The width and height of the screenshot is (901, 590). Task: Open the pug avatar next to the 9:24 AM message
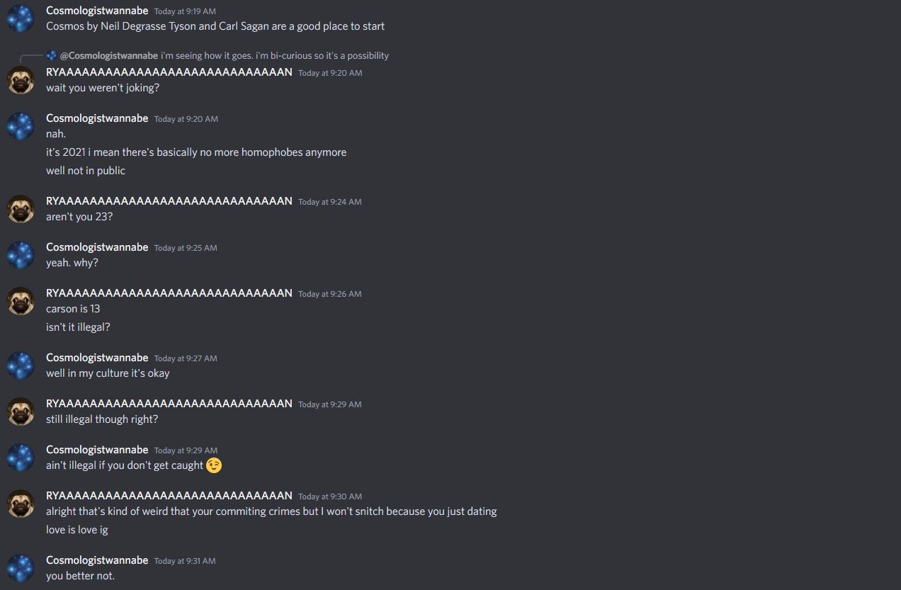pos(21,209)
